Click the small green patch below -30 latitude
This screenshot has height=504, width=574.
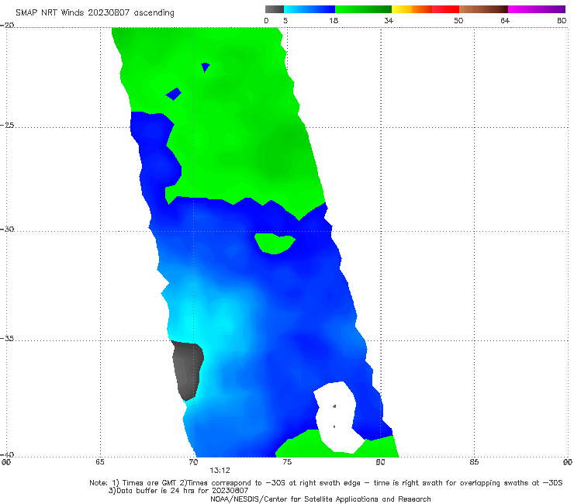click(x=275, y=243)
